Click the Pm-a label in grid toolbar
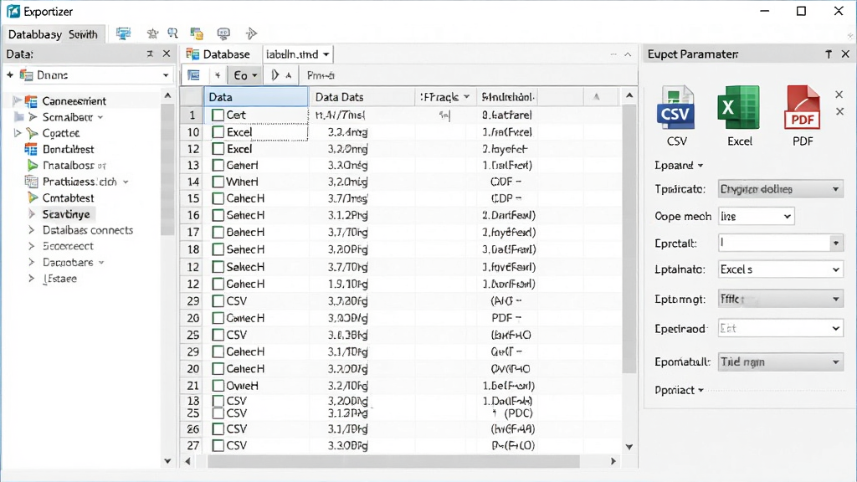Image resolution: width=857 pixels, height=482 pixels. click(321, 75)
